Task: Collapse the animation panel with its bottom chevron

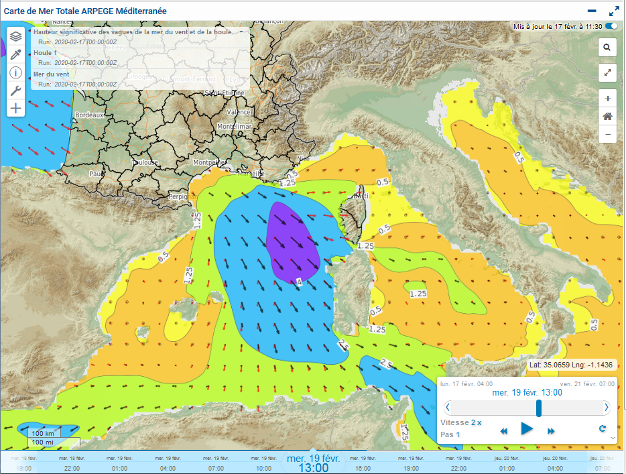Action: click(612, 438)
